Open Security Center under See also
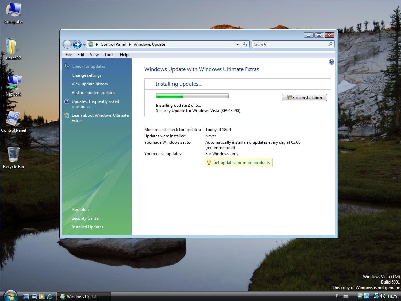The image size is (401, 301). 86,218
